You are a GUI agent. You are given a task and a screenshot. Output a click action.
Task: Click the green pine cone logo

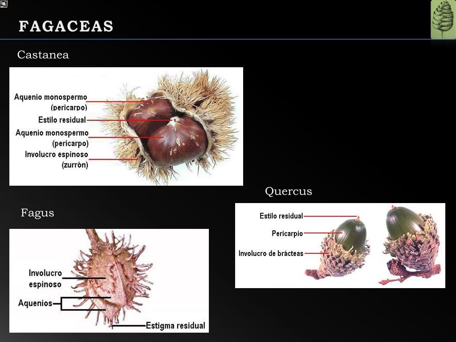pos(443,20)
